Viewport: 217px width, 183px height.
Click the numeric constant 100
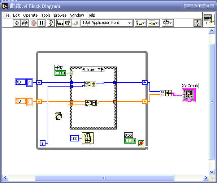[x=74, y=139]
